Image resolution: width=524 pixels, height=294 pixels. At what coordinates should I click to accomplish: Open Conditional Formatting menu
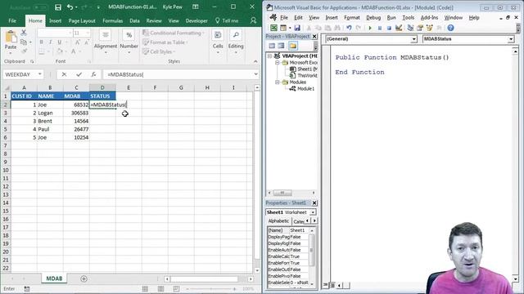pyautogui.click(x=174, y=33)
